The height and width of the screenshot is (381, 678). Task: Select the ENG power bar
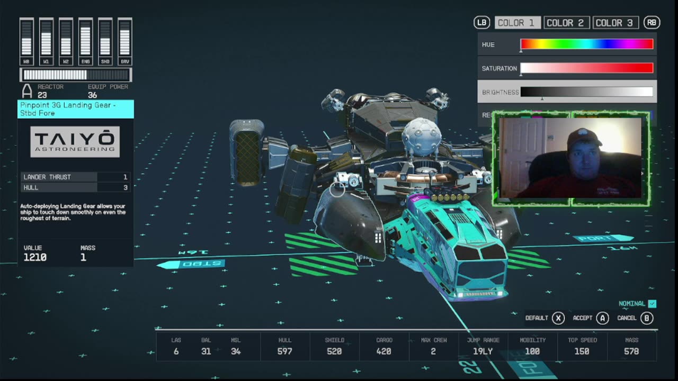tap(85, 41)
